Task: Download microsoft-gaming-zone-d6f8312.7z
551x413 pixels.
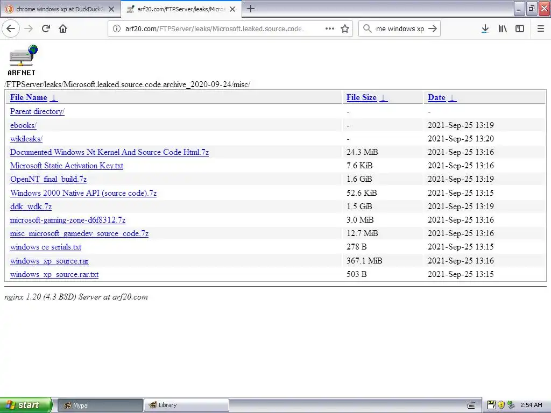Action: (67, 220)
